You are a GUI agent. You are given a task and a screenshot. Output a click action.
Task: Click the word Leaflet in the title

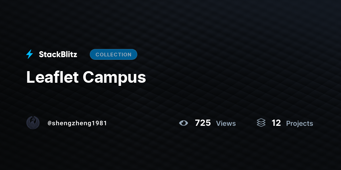click(52, 77)
